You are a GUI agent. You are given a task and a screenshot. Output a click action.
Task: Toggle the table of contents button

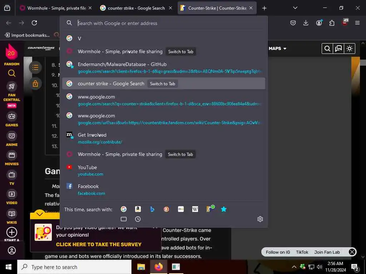(x=35, y=67)
